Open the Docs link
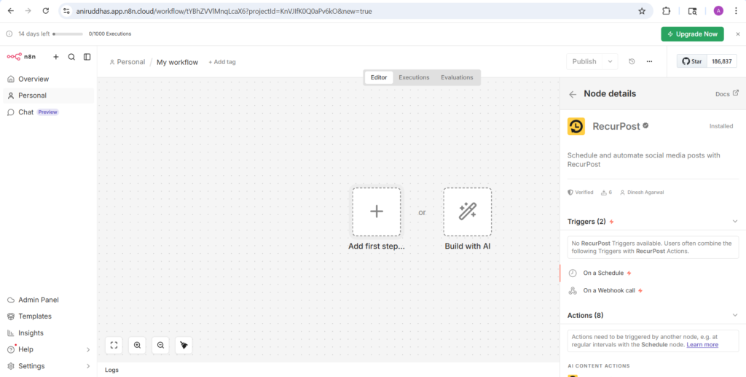The image size is (746, 377). tap(727, 94)
